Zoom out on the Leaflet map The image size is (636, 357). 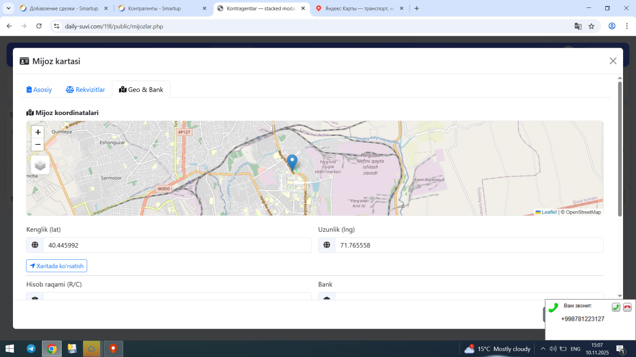pyautogui.click(x=38, y=144)
